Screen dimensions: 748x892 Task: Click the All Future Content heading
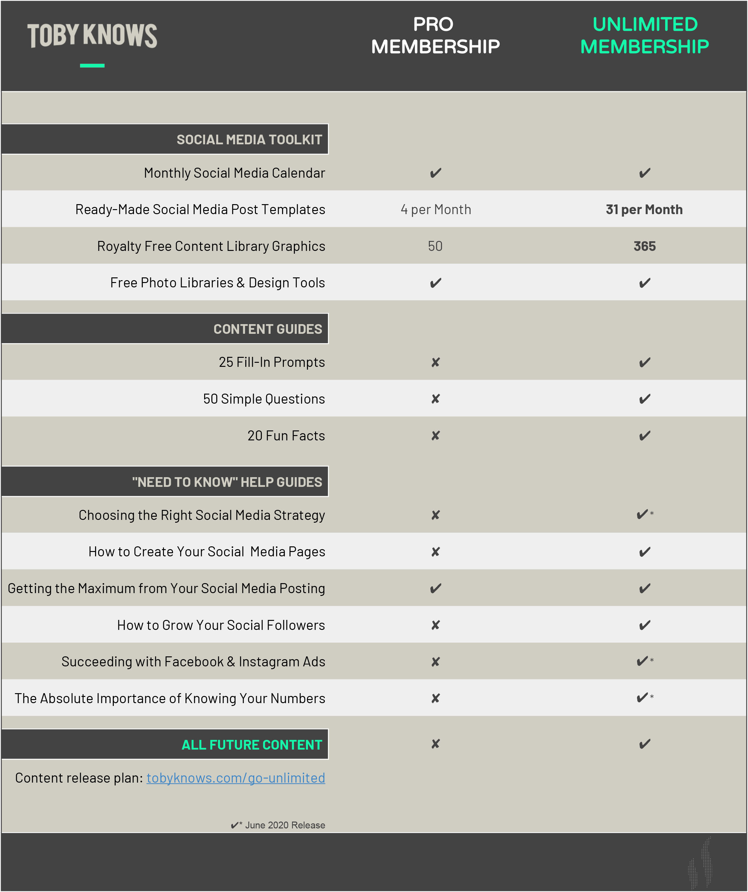coord(252,745)
